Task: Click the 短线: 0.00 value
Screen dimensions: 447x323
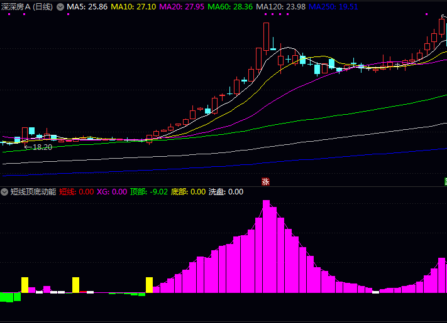Action: click(x=77, y=192)
